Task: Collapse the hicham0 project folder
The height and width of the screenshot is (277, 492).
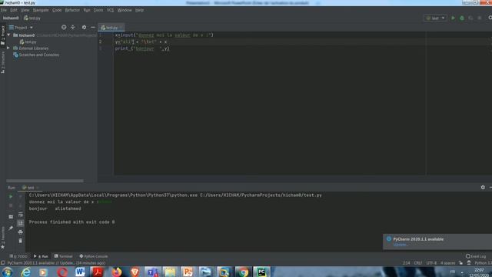Action: click(8, 35)
